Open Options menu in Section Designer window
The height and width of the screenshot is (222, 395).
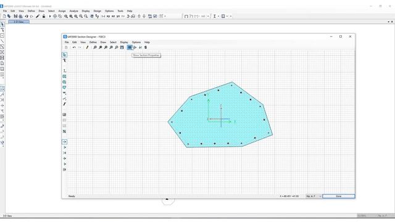[136, 43]
